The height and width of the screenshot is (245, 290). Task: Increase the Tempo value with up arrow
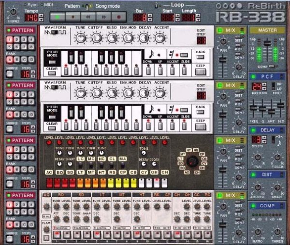coord(42,16)
